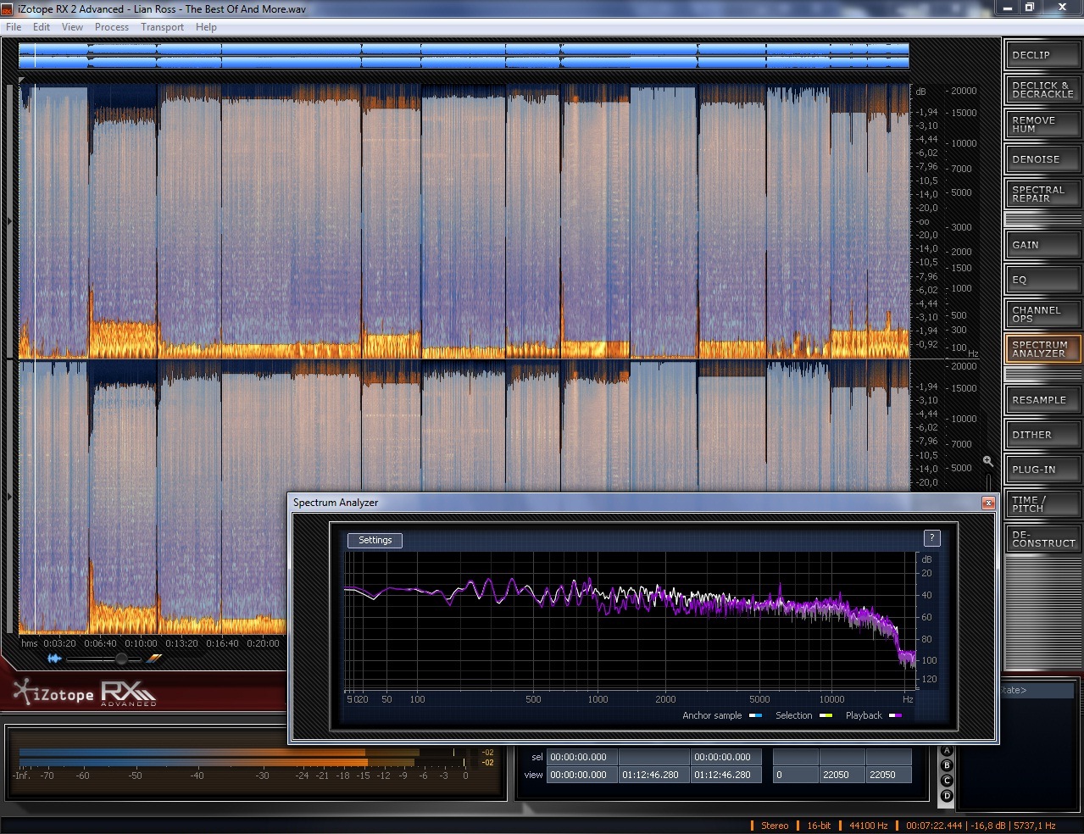The width and height of the screenshot is (1084, 834).
Task: Close the Spectrum Analyzer window
Action: click(987, 503)
